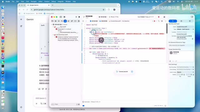
Task: Expand the autoconnect instance method error
Action: coord(55,37)
